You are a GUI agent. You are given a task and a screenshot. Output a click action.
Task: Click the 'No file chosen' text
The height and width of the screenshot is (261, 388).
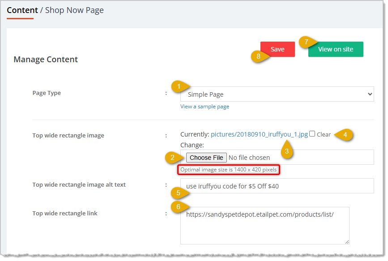tap(249, 158)
